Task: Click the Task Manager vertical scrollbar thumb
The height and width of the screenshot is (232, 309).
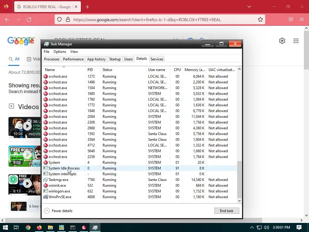Action: [239, 179]
